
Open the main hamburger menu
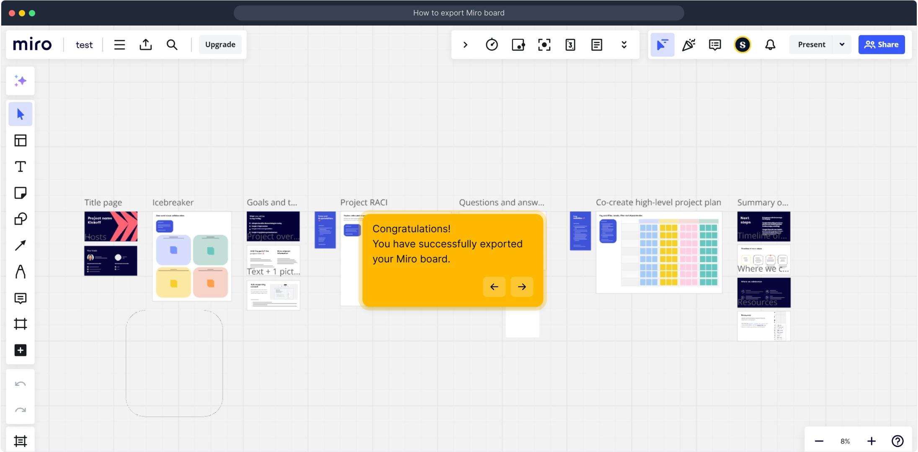pos(119,45)
